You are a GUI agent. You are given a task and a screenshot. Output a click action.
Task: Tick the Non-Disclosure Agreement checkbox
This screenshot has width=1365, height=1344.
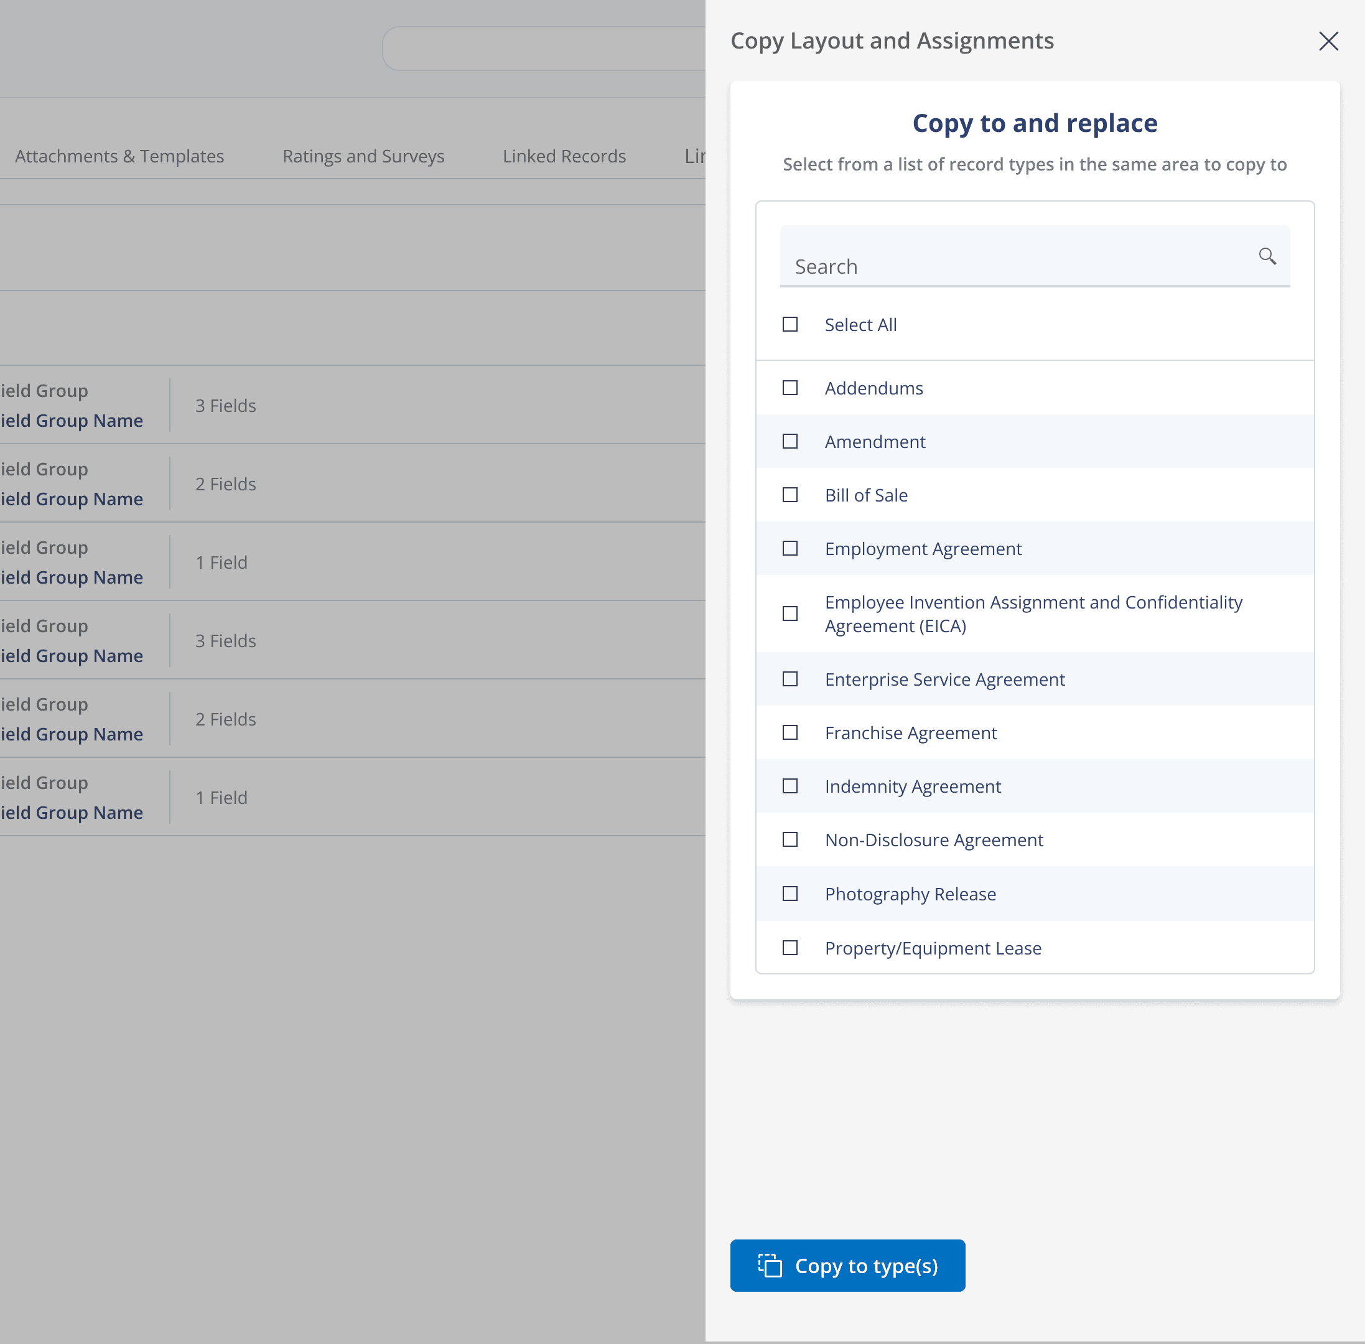click(x=790, y=840)
